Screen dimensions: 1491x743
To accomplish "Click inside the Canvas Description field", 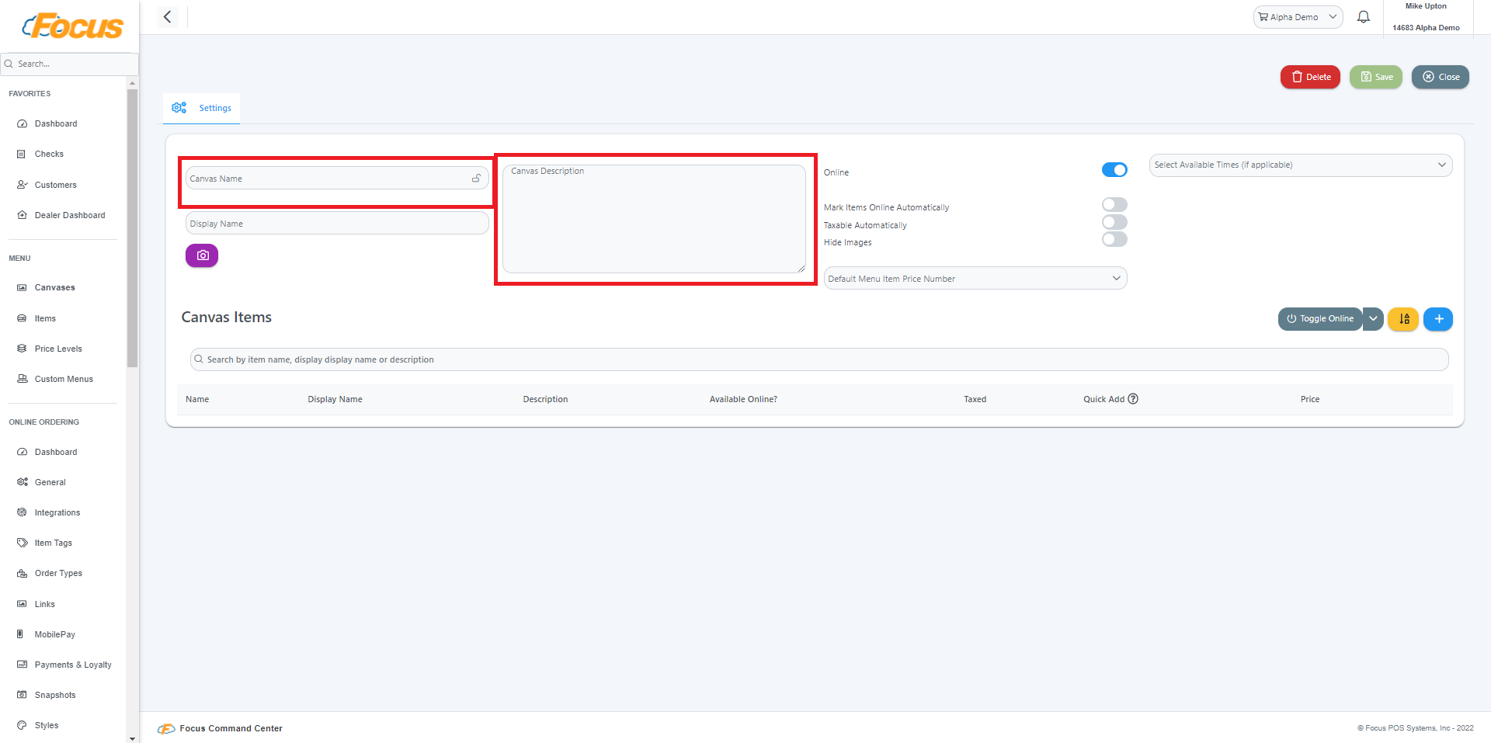I will tap(655, 219).
